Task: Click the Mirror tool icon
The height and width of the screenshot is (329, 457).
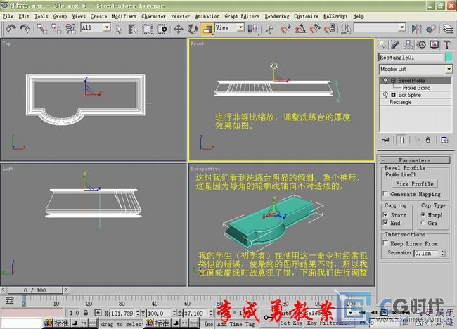Action: coord(416,29)
